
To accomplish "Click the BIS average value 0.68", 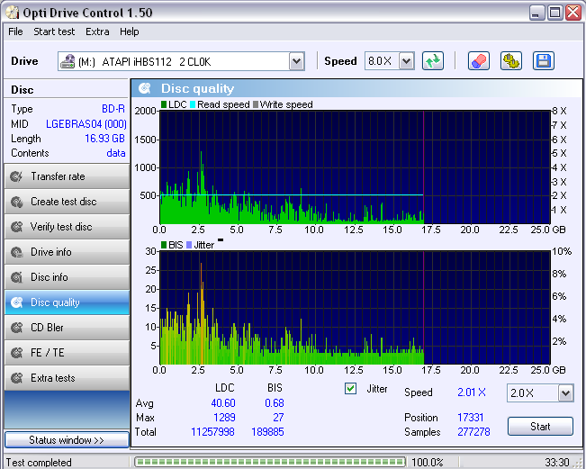I will 275,403.
